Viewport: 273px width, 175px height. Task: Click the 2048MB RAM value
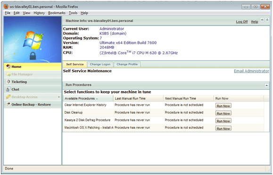[x=107, y=47]
